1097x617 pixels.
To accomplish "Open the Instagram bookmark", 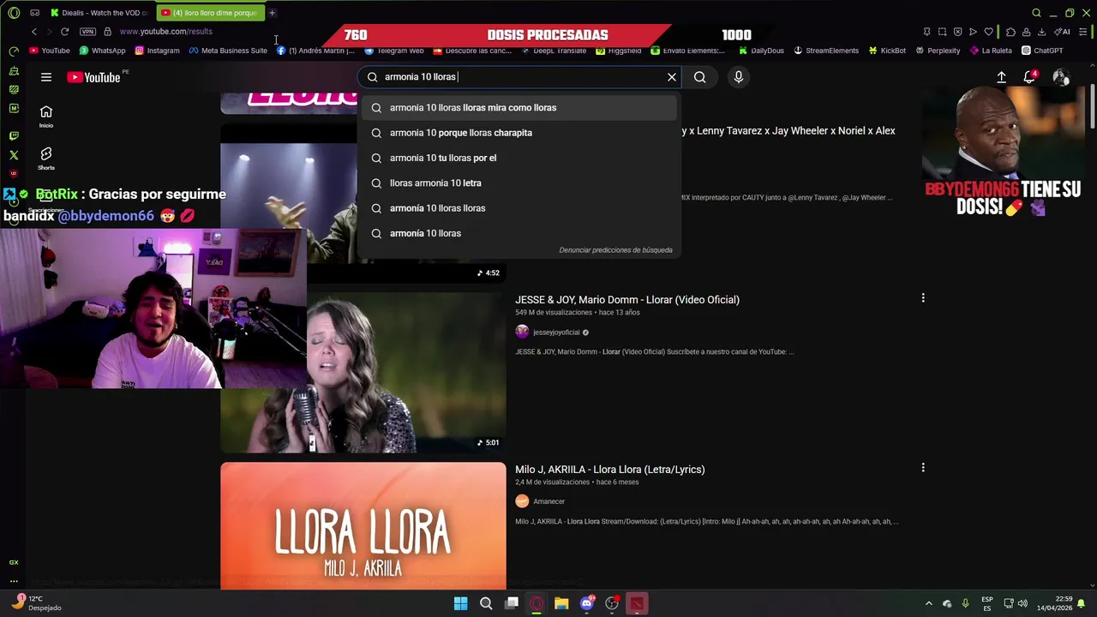I will (x=157, y=51).
